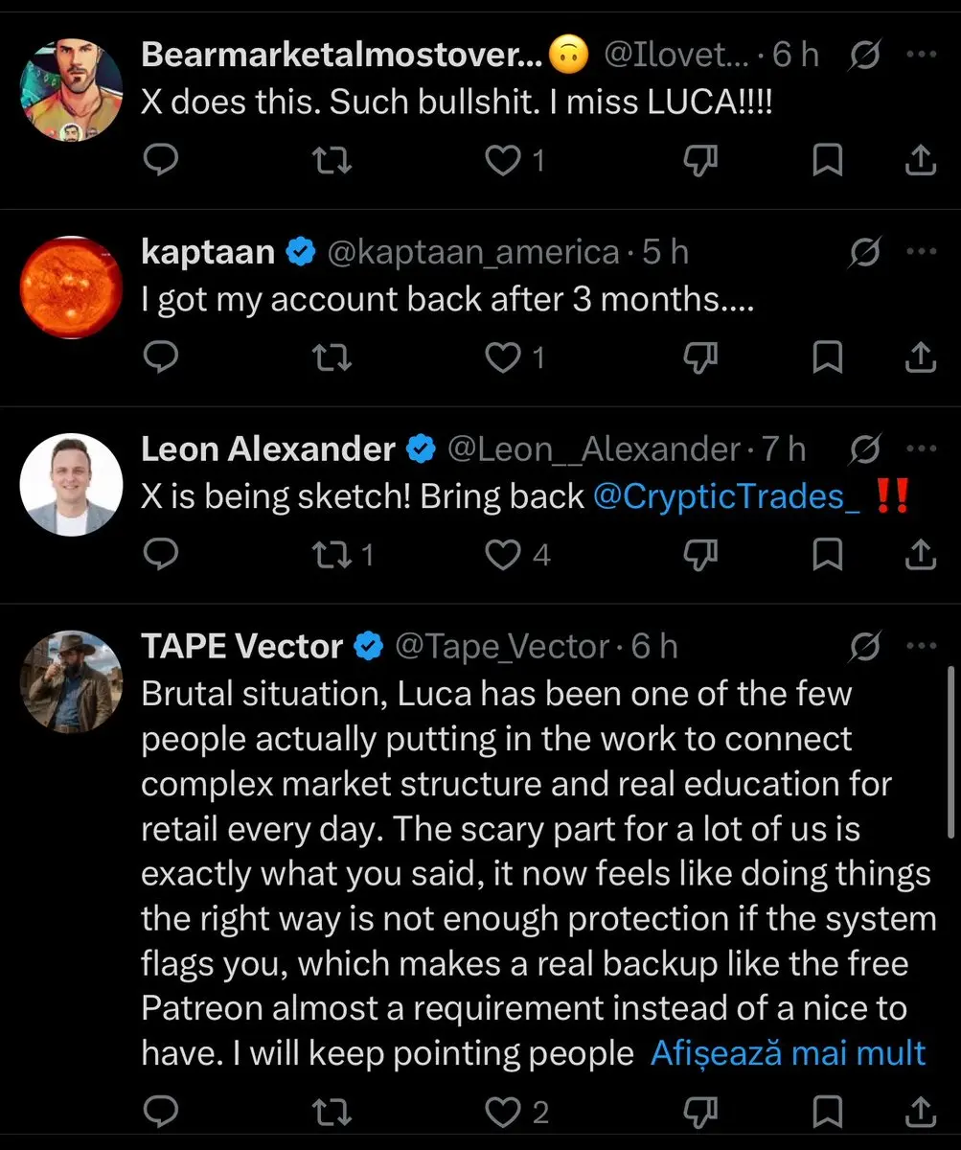Share Leon Alexander's post

[x=920, y=554]
